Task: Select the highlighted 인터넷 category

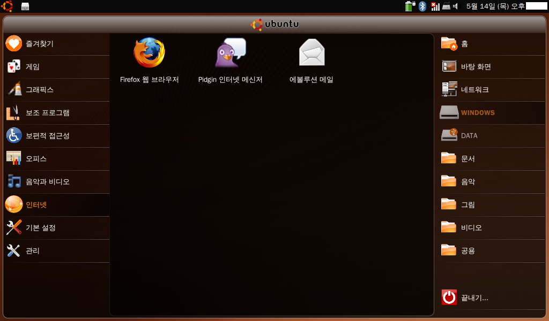Action: point(57,205)
